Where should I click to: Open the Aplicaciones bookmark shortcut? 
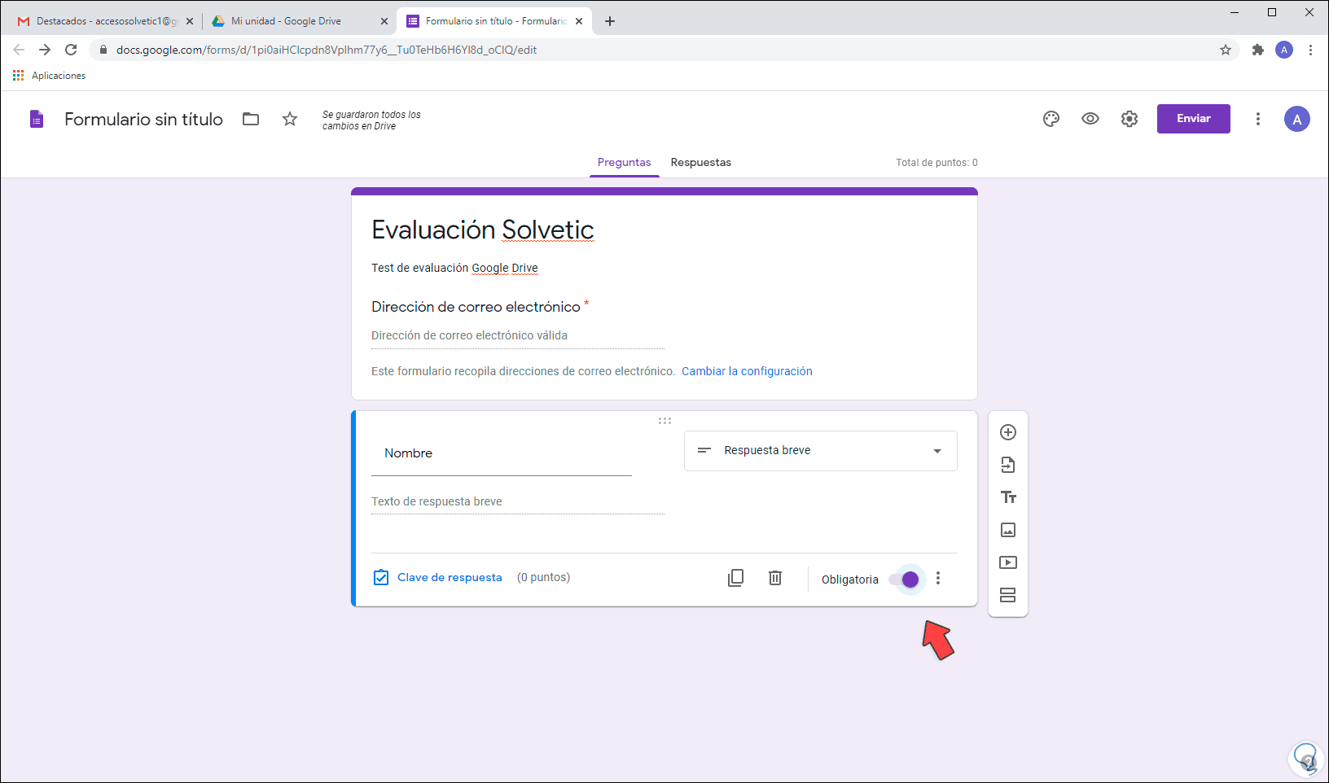(x=50, y=76)
